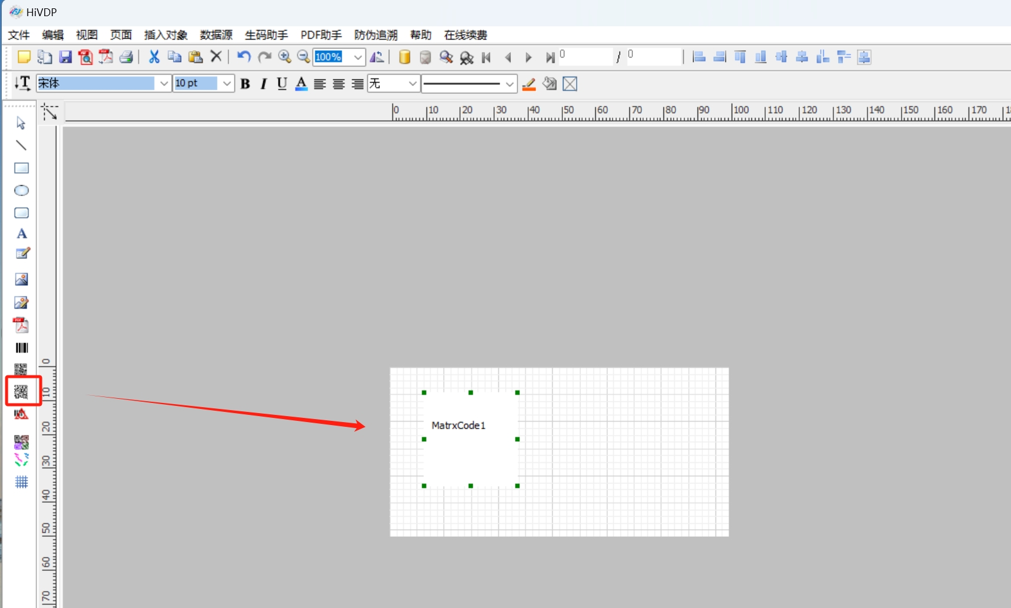Screen dimensions: 1011x608
Task: Open the PDF助手 menu
Action: click(x=321, y=35)
